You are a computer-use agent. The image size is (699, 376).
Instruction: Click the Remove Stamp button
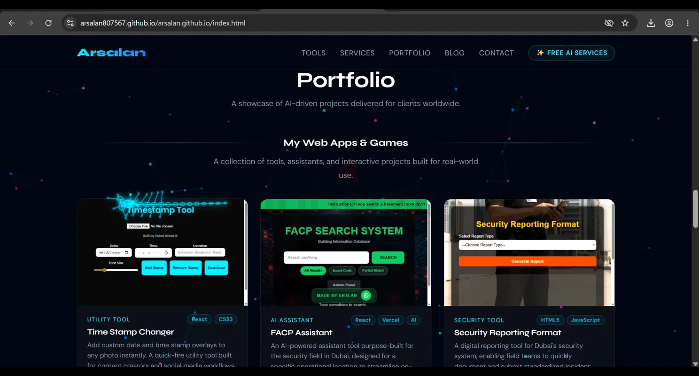pos(186,268)
